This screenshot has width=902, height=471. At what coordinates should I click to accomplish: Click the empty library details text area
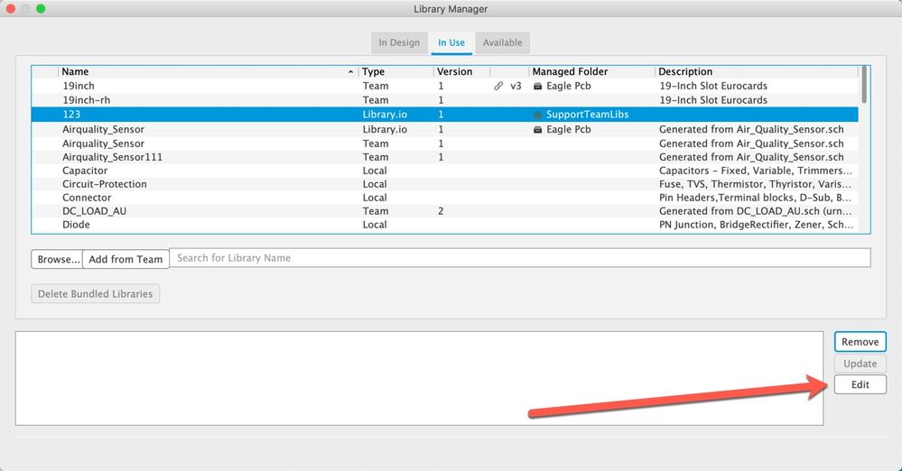coord(419,378)
